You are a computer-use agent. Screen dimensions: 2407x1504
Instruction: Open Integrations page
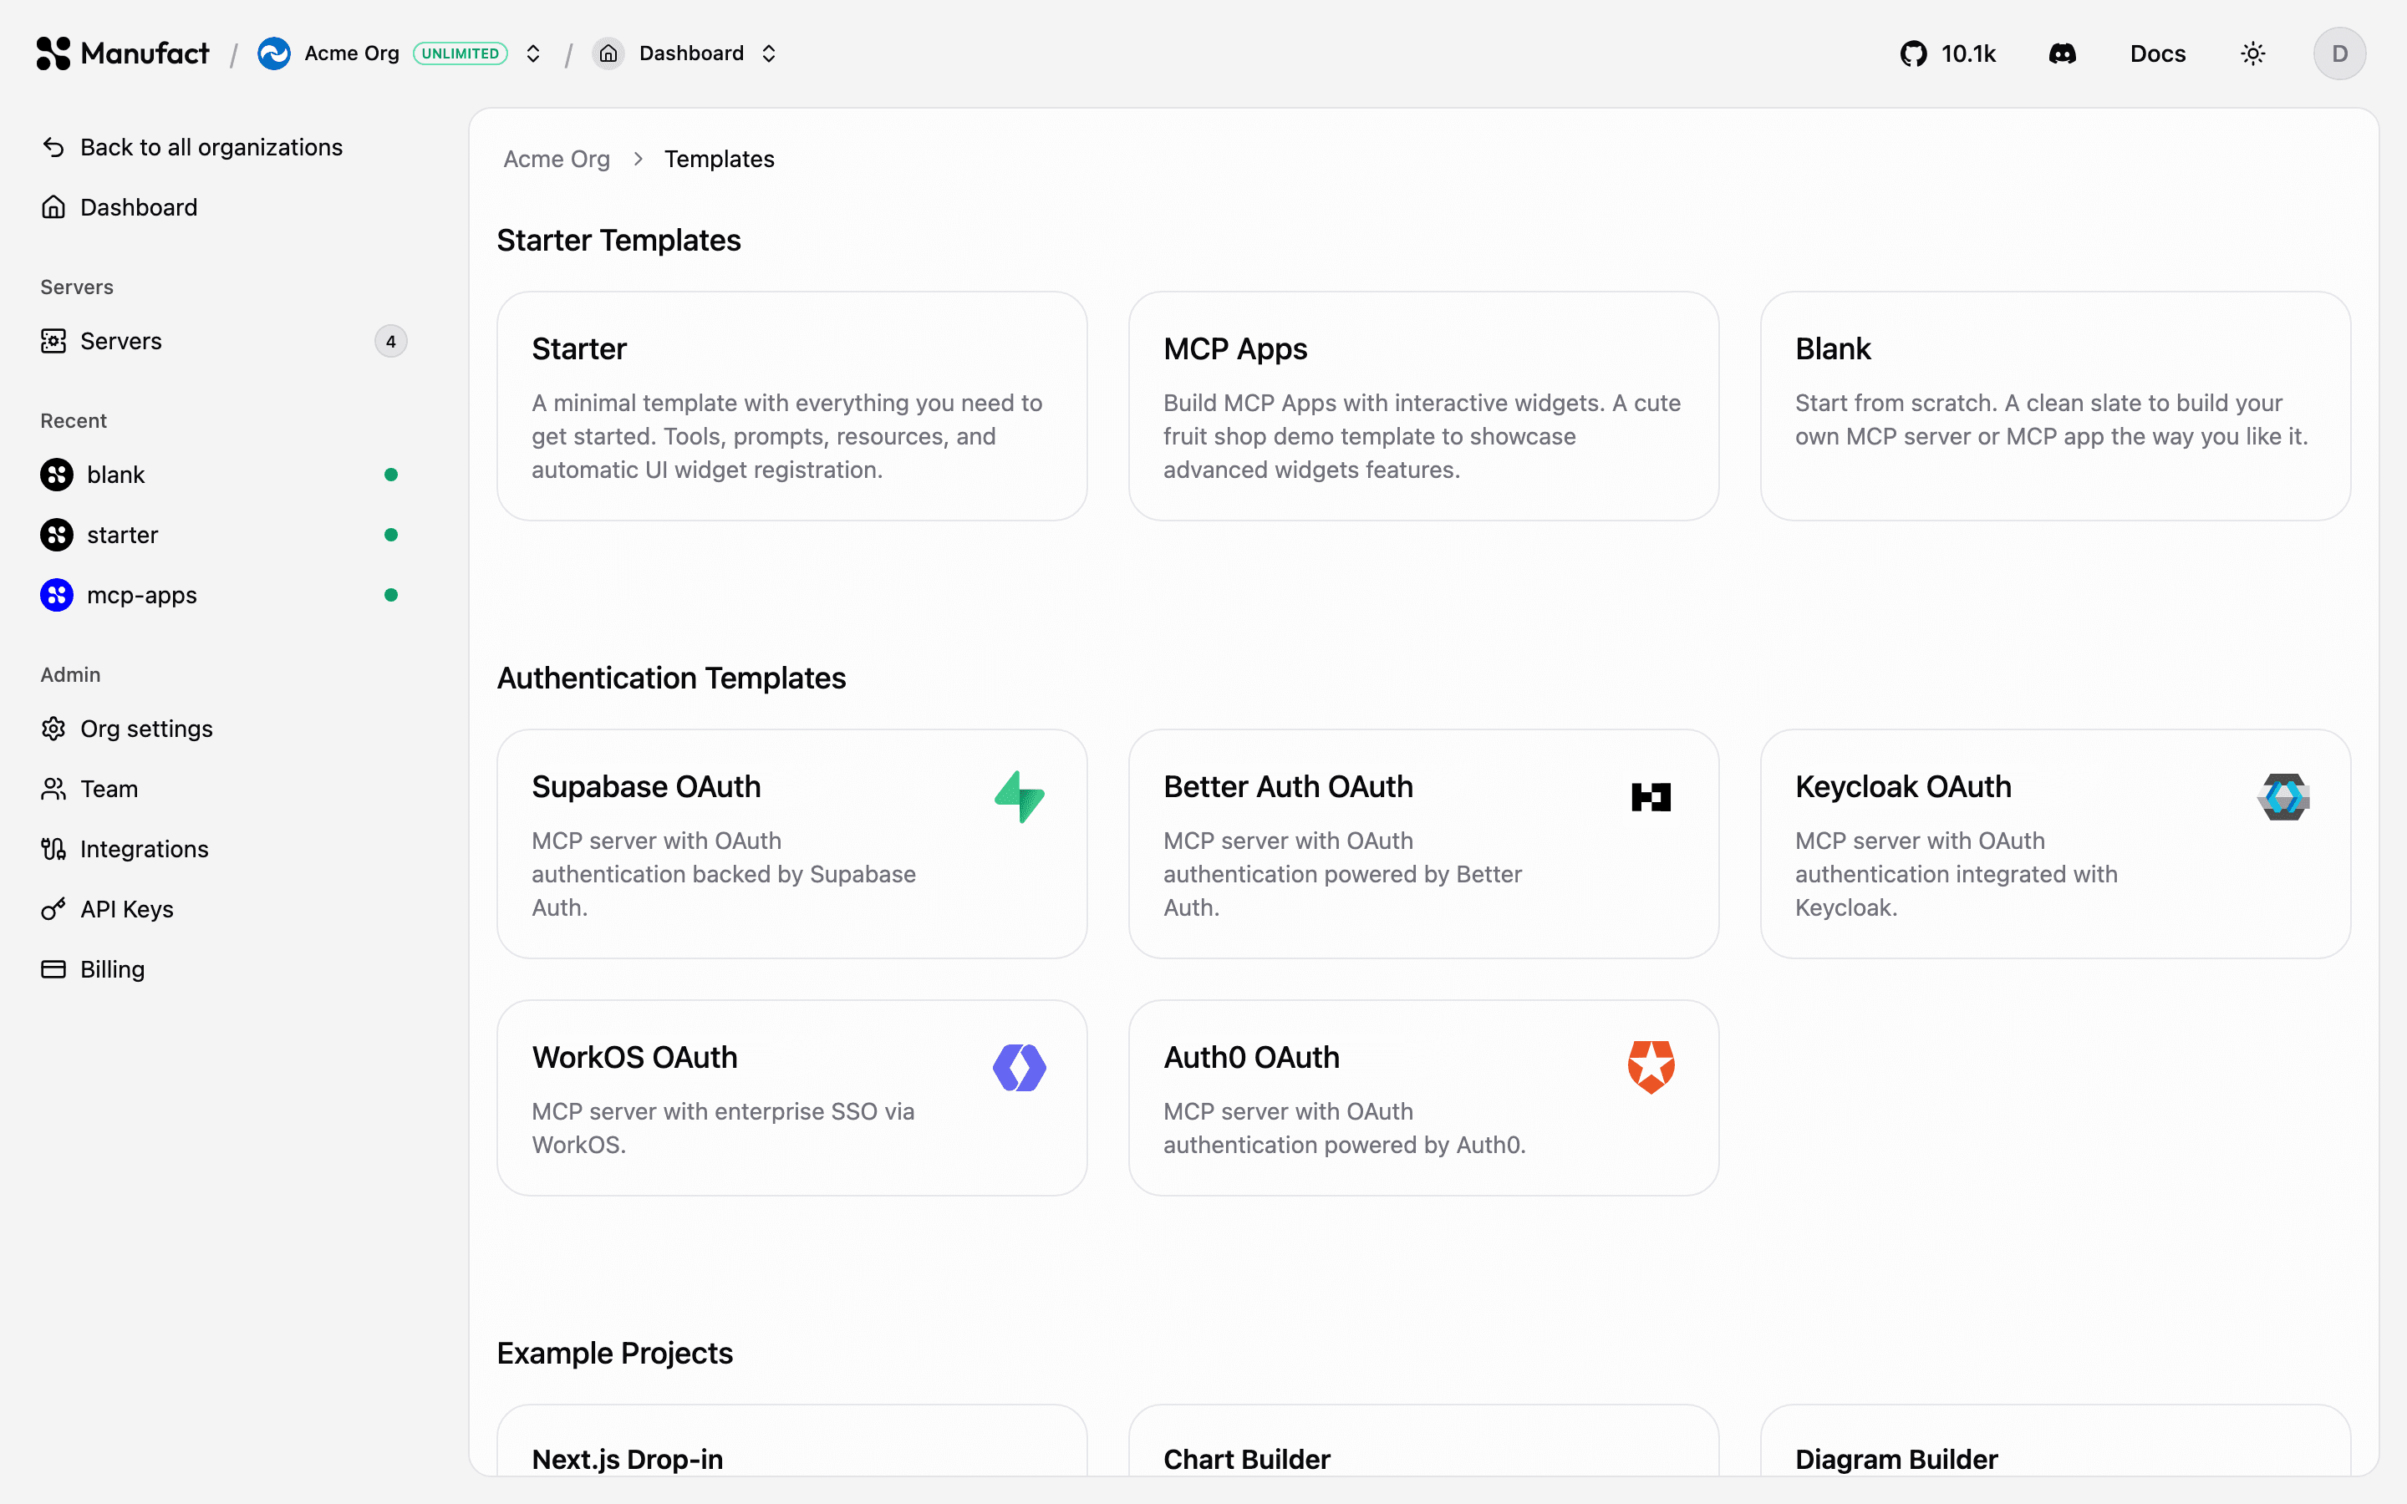[223, 848]
